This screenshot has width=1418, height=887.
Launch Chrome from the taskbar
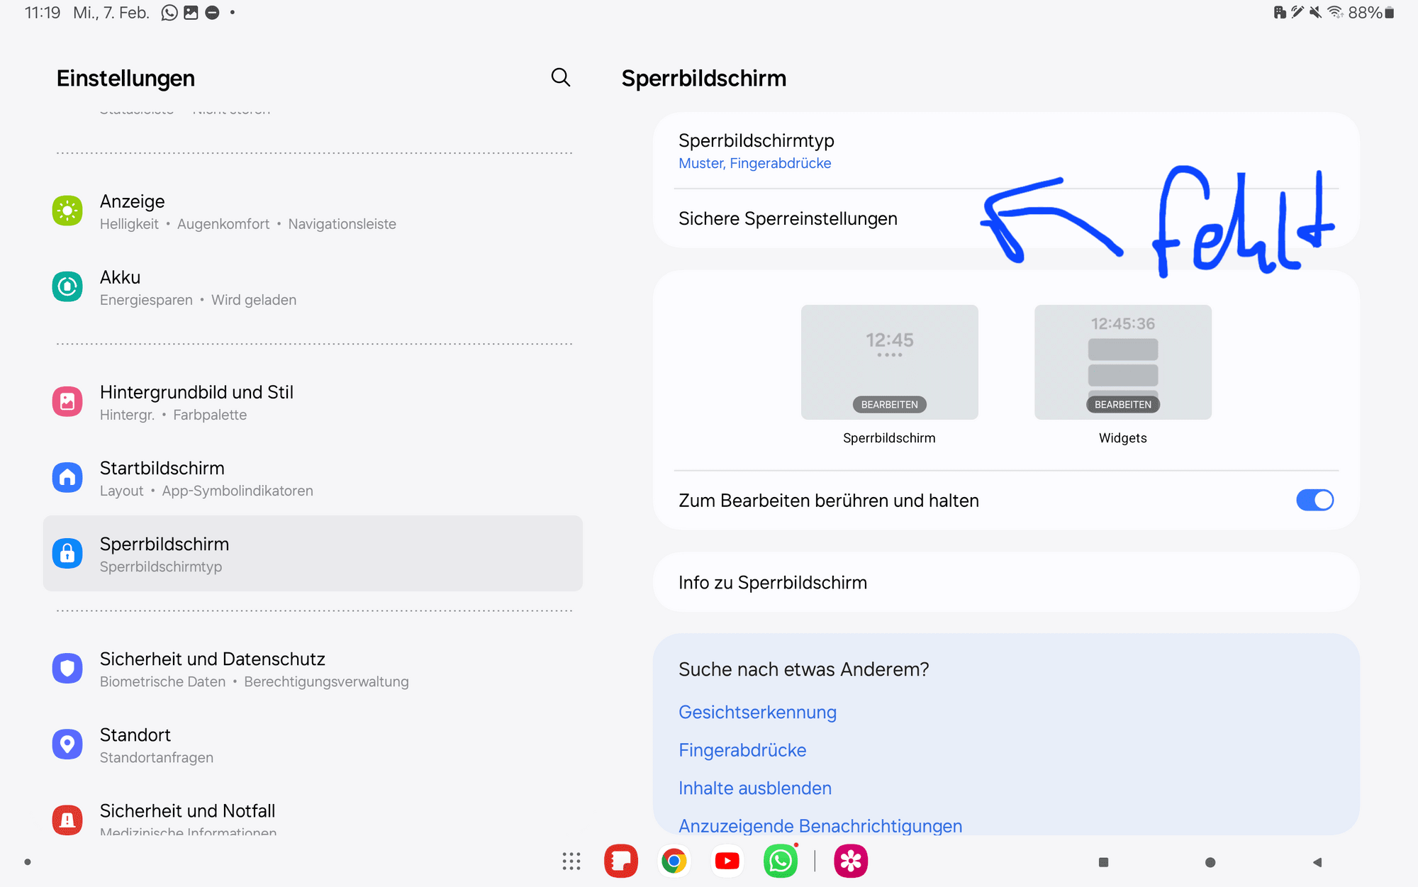674,861
